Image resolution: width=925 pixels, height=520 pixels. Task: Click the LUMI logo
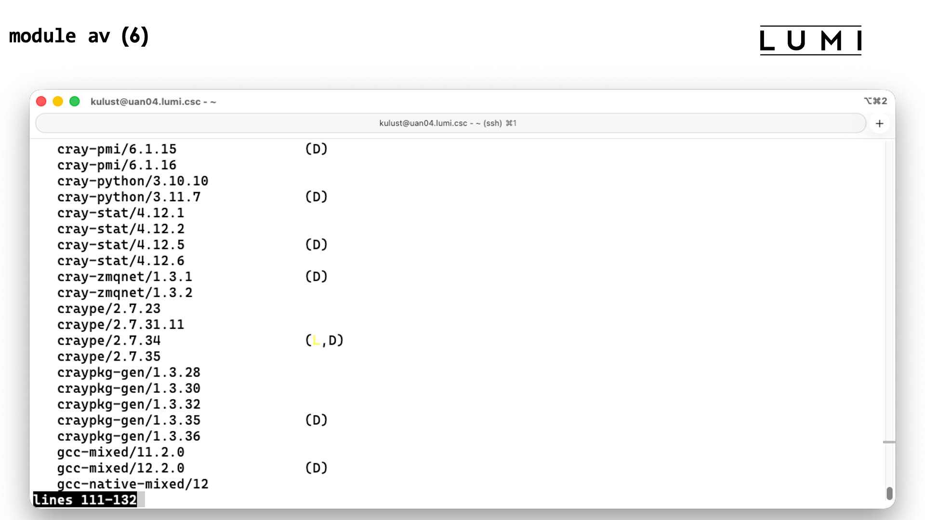click(x=811, y=40)
